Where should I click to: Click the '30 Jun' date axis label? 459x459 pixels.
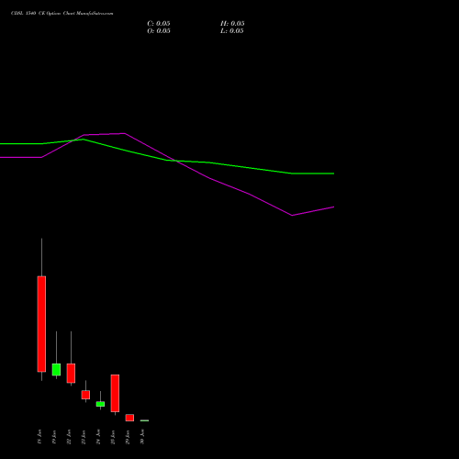[142, 437]
